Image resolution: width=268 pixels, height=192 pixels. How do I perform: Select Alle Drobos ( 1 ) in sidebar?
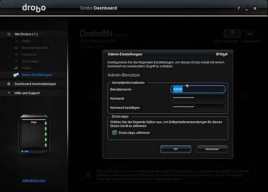26,34
